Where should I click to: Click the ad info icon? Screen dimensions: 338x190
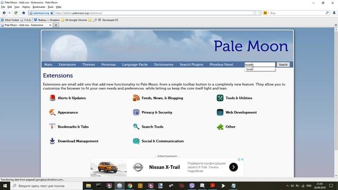point(239,159)
